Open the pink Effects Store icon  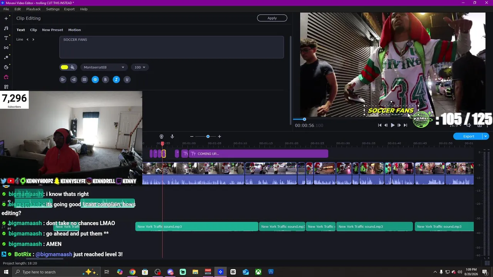(6, 77)
